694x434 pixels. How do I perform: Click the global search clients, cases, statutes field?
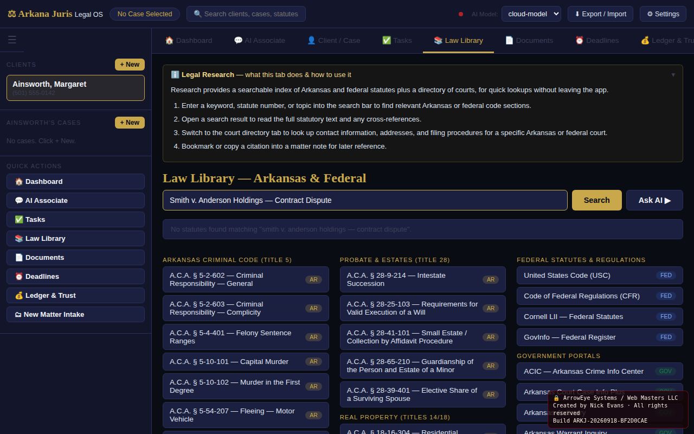(x=246, y=14)
